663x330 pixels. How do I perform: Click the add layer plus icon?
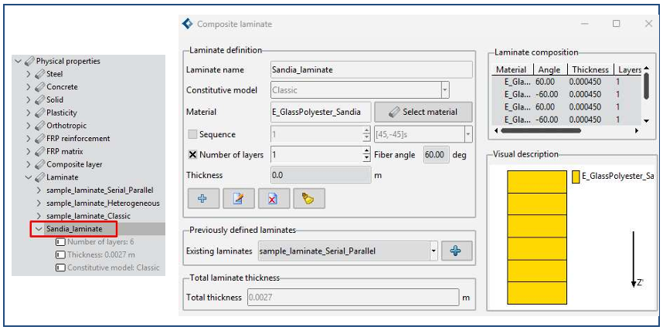pos(202,198)
